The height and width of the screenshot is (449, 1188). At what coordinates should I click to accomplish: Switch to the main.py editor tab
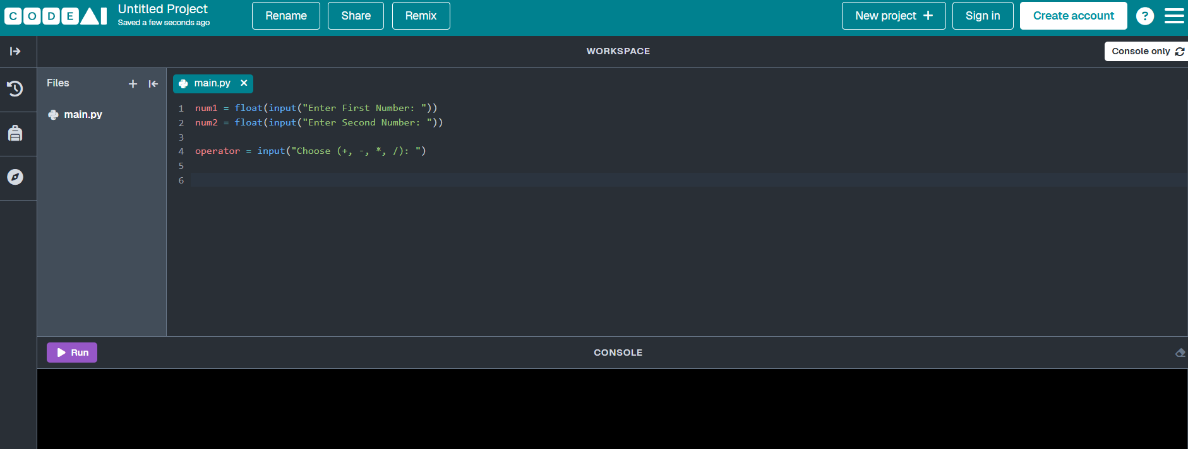213,83
